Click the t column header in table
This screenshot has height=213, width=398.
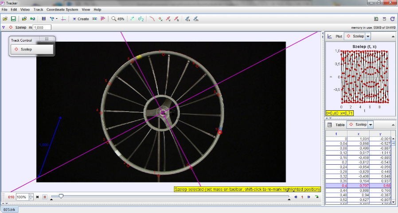pyautogui.click(x=336, y=134)
